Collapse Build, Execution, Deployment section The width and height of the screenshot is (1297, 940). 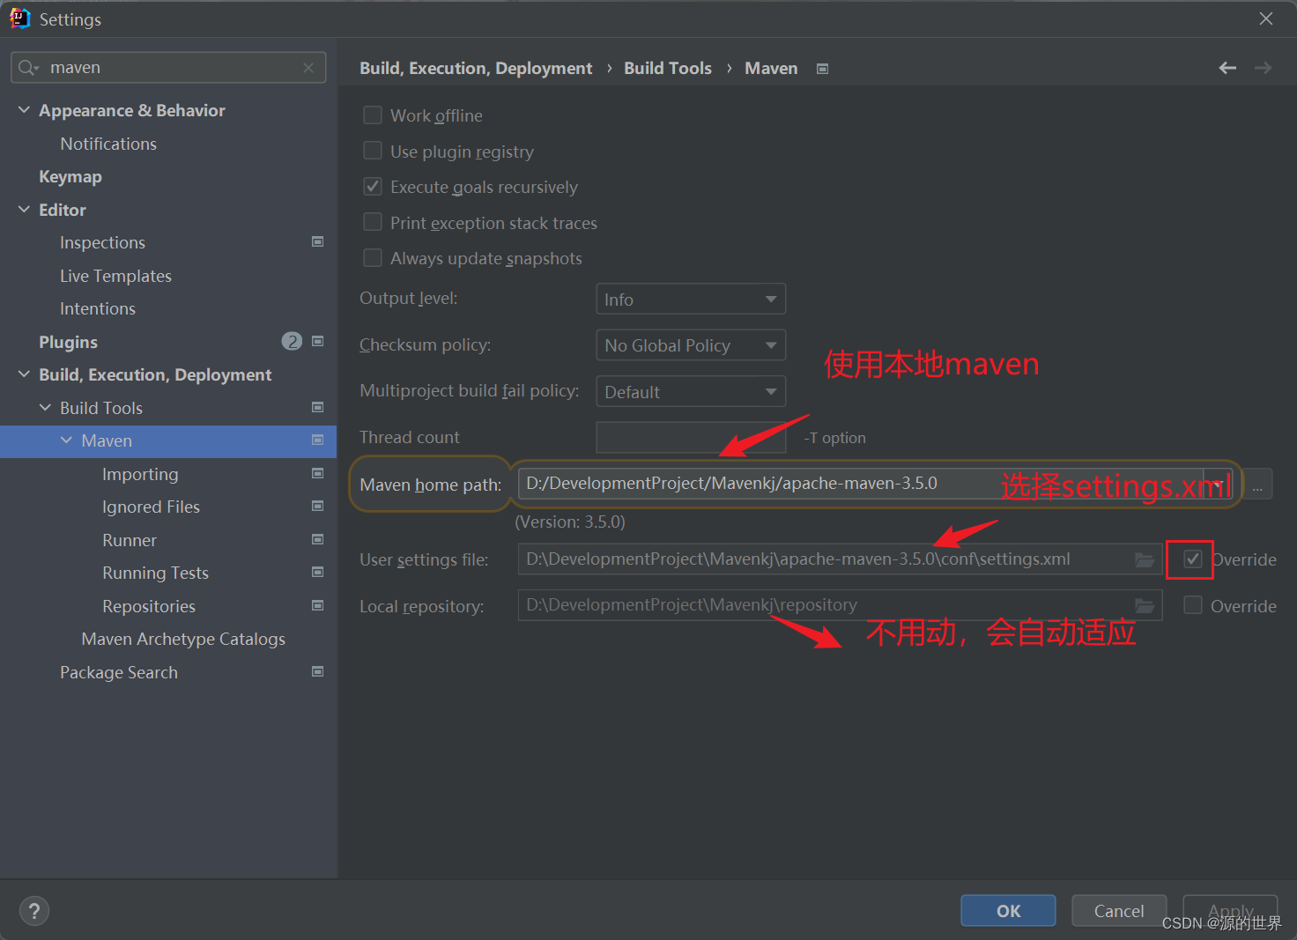click(x=24, y=374)
